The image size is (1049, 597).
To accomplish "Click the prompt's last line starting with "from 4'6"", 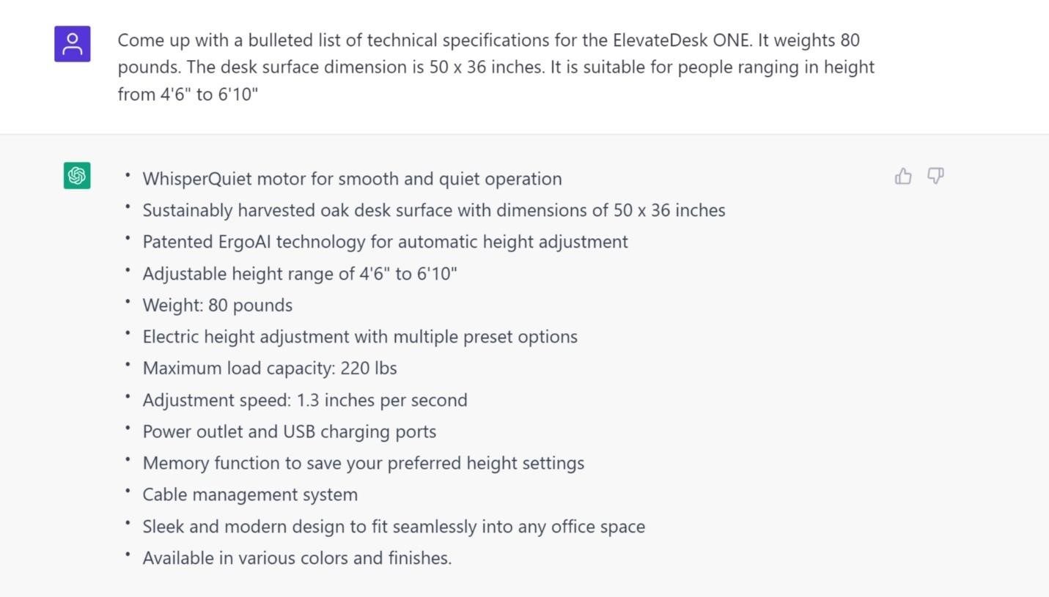I will [x=188, y=94].
